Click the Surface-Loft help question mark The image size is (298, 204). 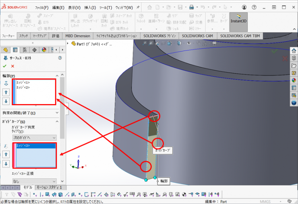click(x=60, y=58)
